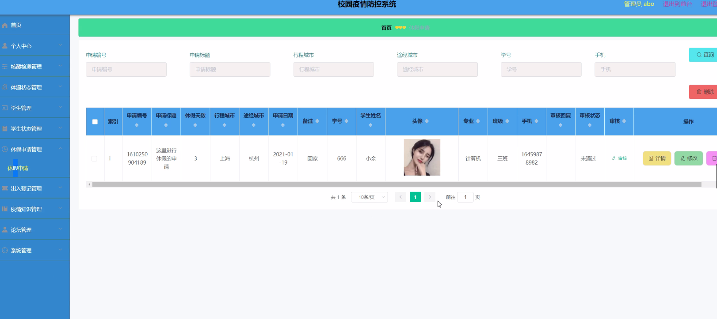
Task: Expand the 学生管理 sidebar menu
Action: point(34,108)
